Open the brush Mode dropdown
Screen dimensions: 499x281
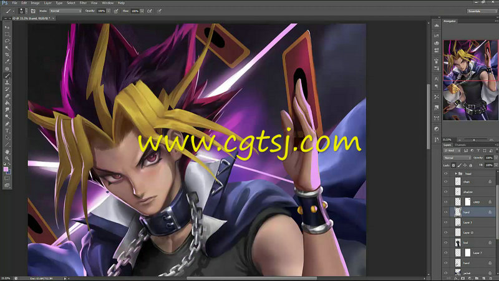pyautogui.click(x=65, y=11)
